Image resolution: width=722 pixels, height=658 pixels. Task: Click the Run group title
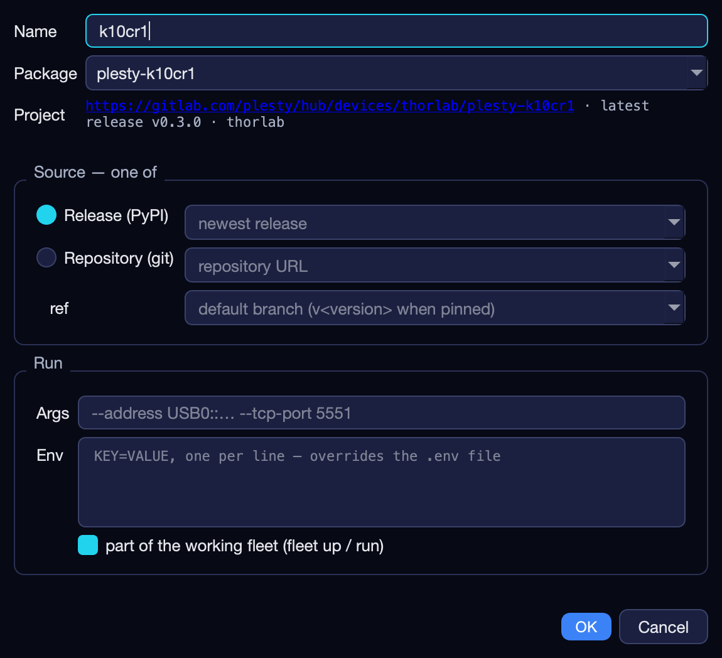[x=48, y=363]
